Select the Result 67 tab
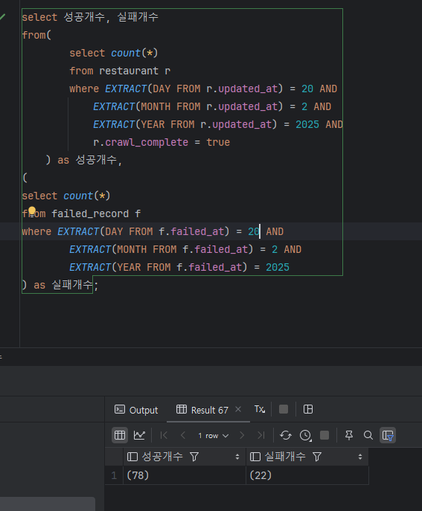The height and width of the screenshot is (511, 422). (202, 410)
